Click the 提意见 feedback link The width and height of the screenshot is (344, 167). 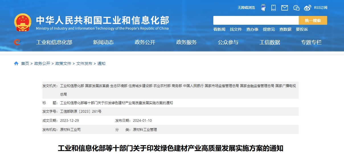pos(269,29)
